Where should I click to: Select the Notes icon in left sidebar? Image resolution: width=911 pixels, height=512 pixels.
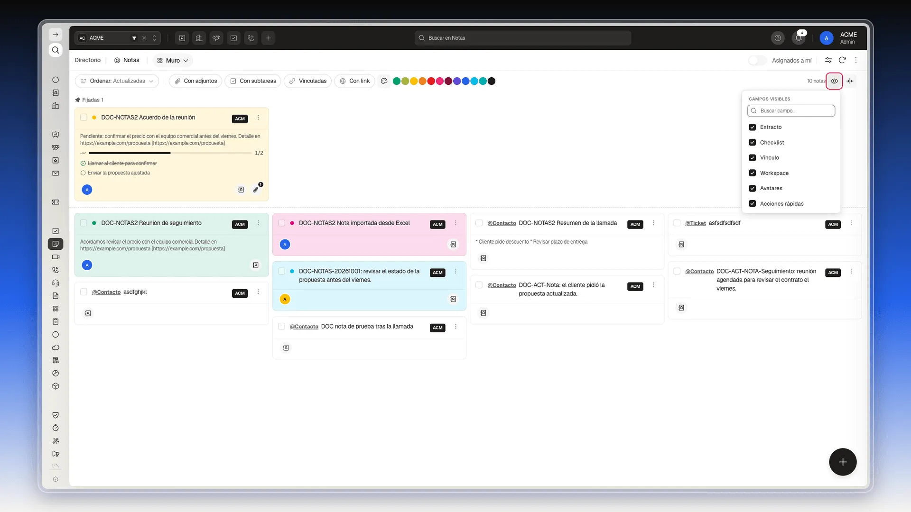coord(56,244)
